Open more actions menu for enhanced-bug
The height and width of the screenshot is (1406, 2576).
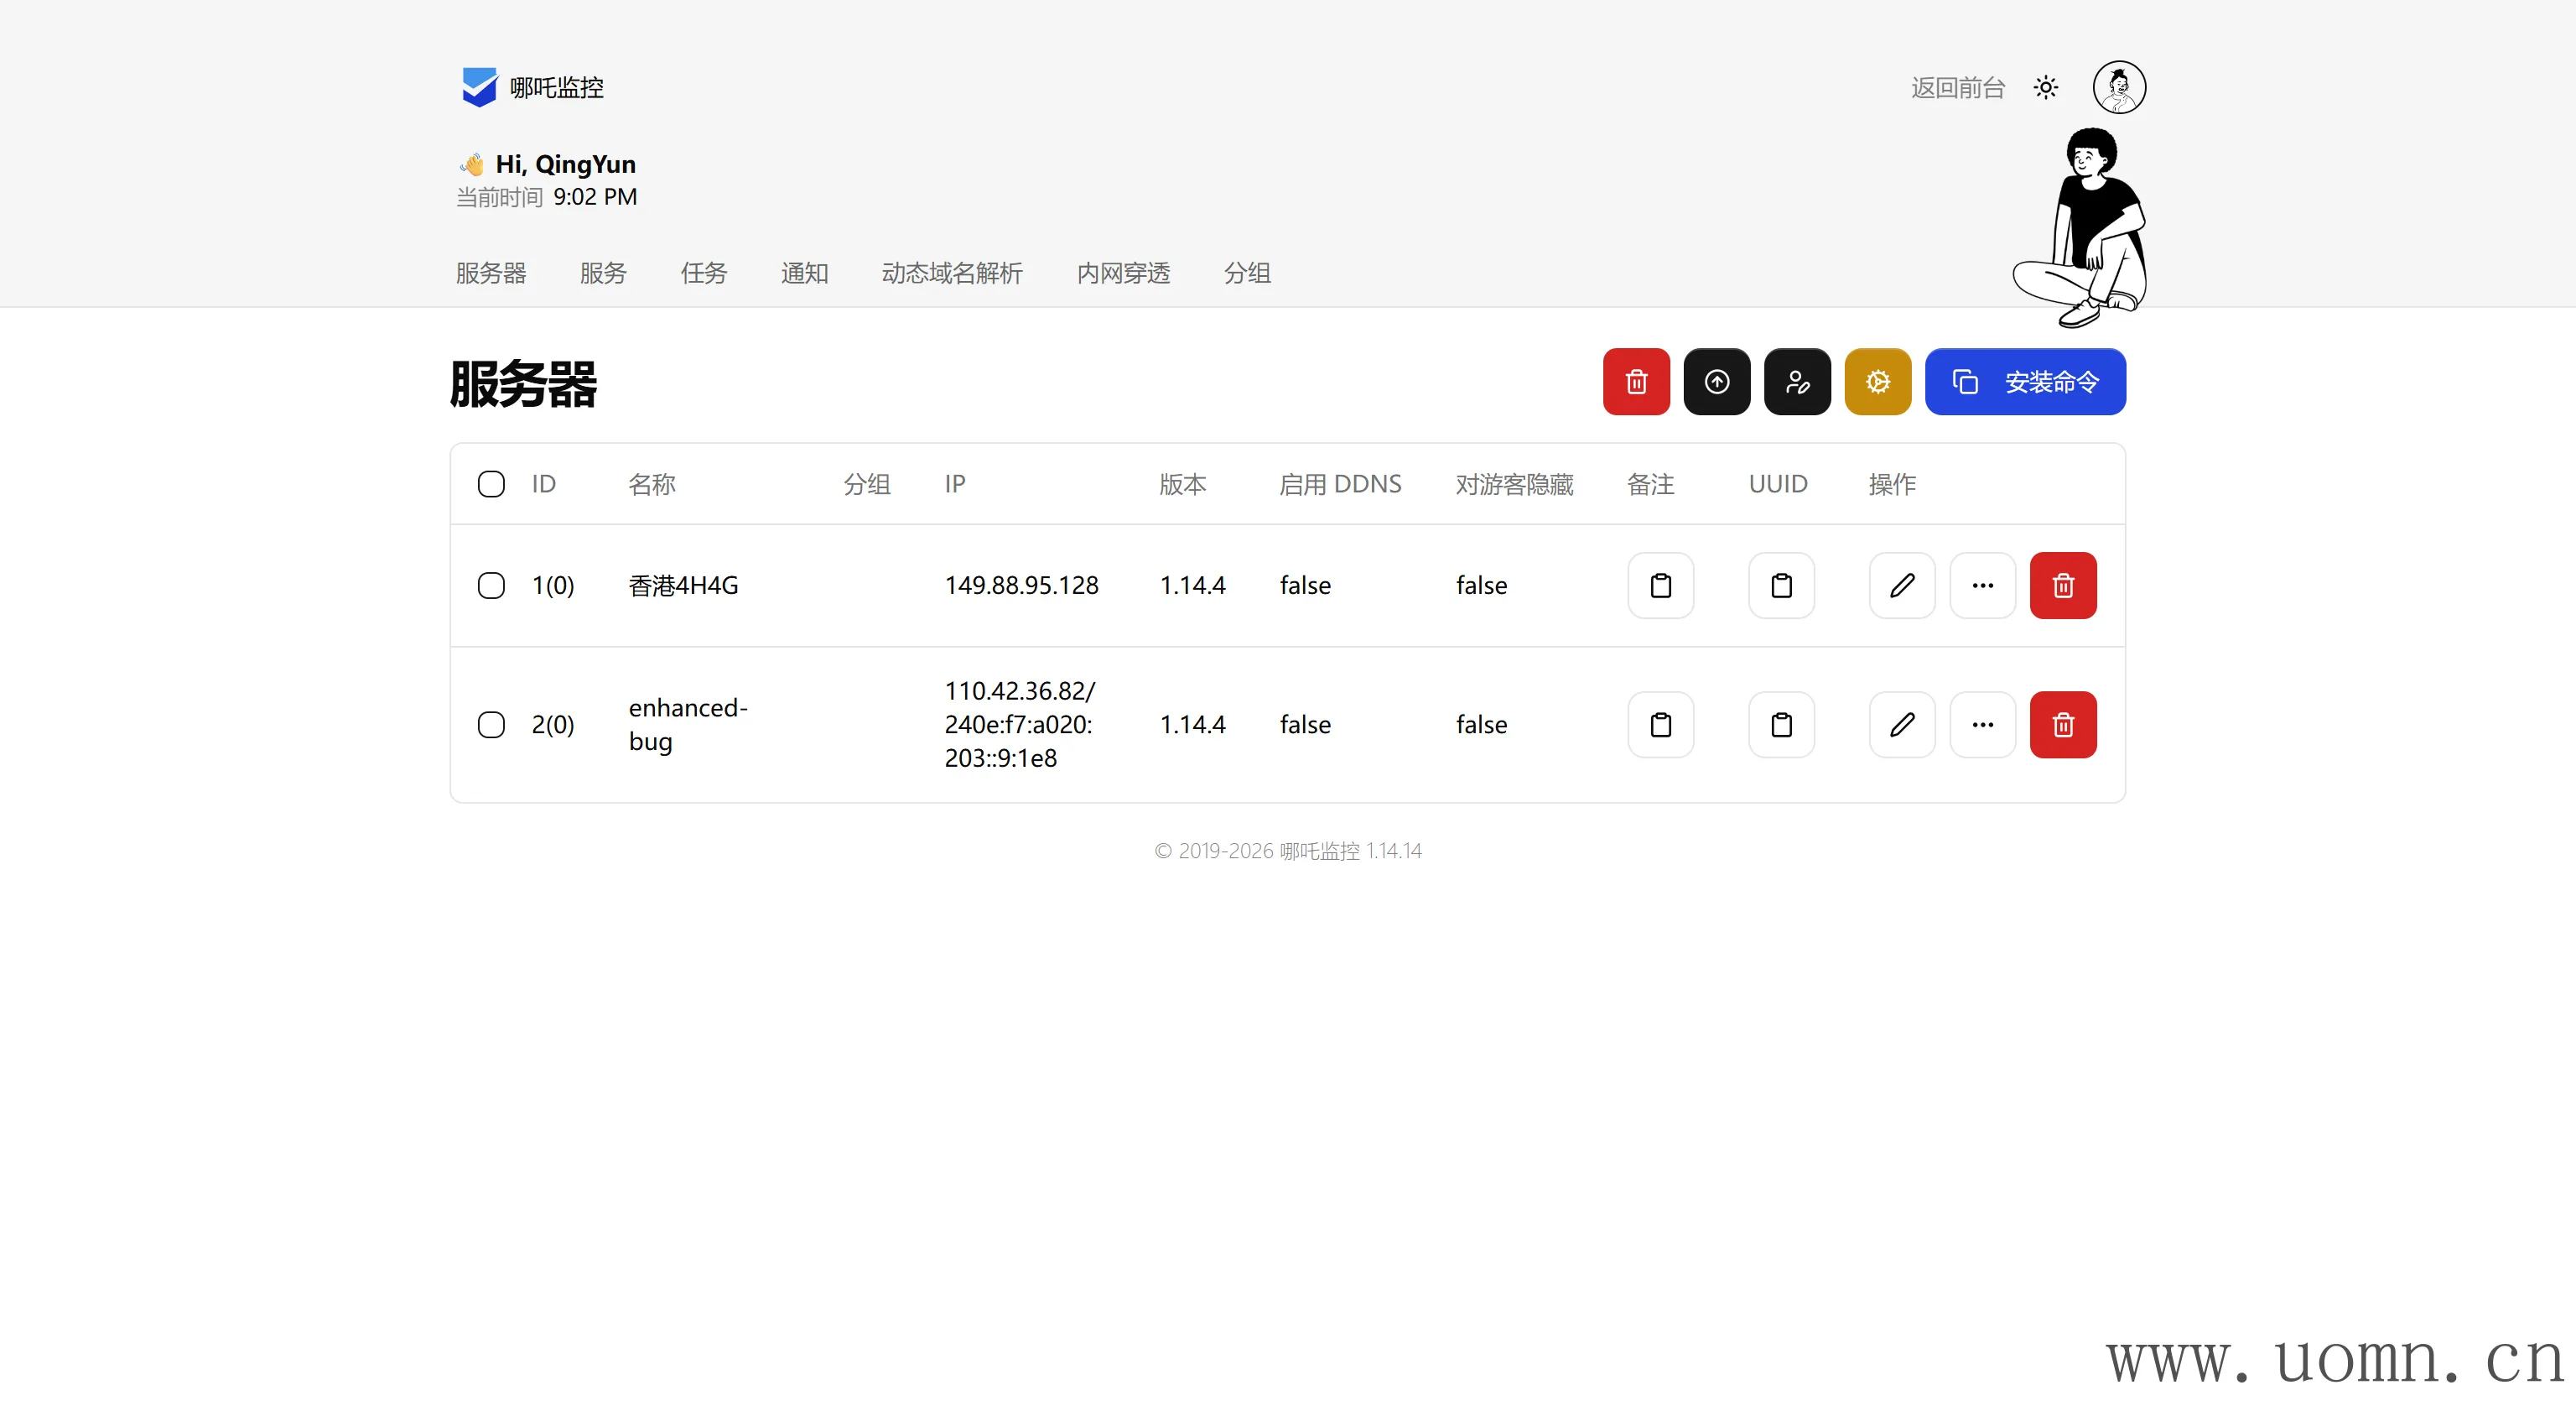pyautogui.click(x=1982, y=725)
